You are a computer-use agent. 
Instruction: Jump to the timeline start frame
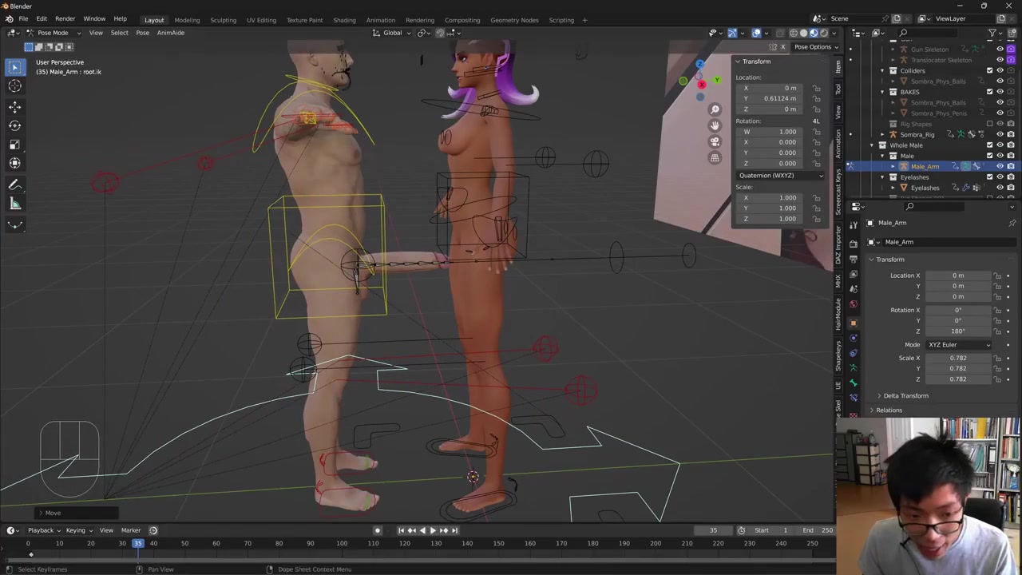click(x=401, y=530)
